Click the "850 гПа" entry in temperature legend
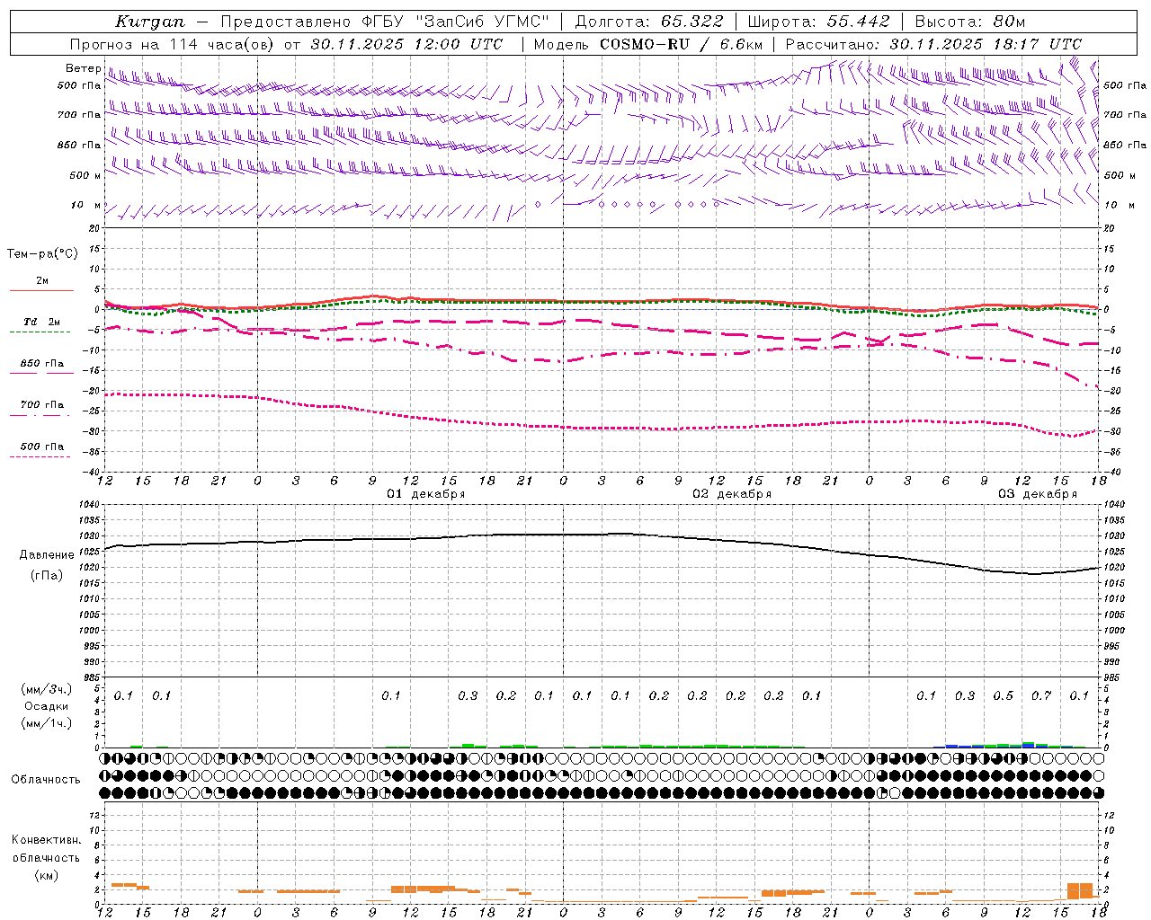 (x=41, y=364)
